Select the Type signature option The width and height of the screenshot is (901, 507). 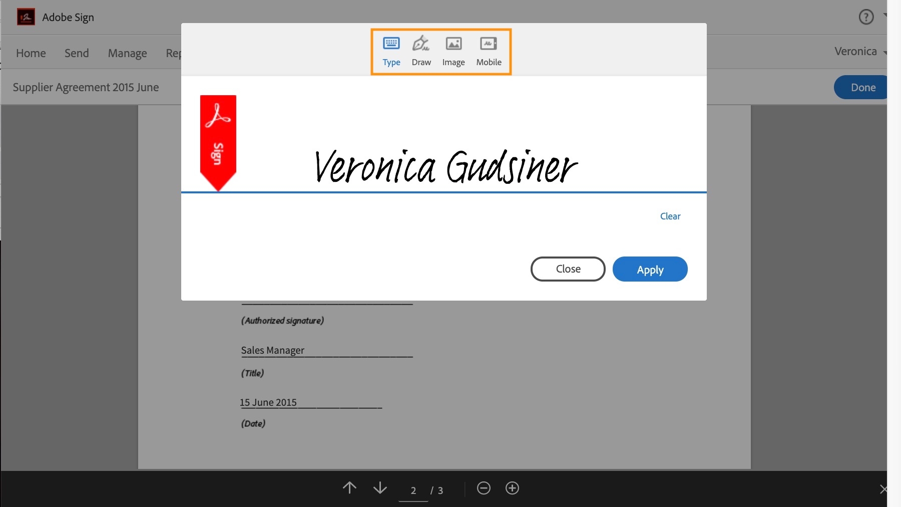point(391,50)
